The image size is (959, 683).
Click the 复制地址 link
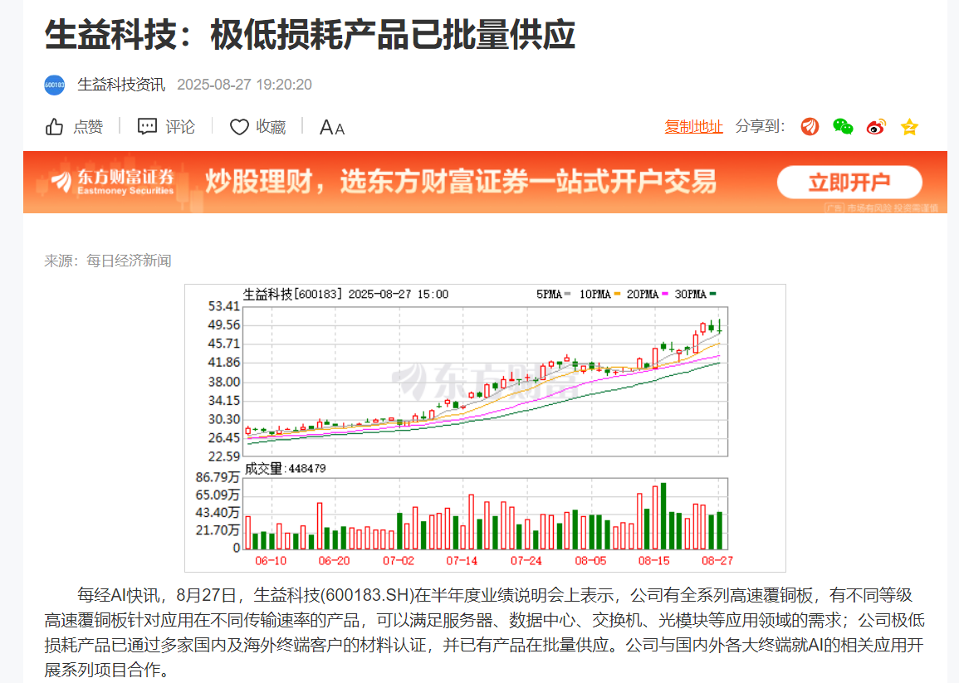[693, 127]
